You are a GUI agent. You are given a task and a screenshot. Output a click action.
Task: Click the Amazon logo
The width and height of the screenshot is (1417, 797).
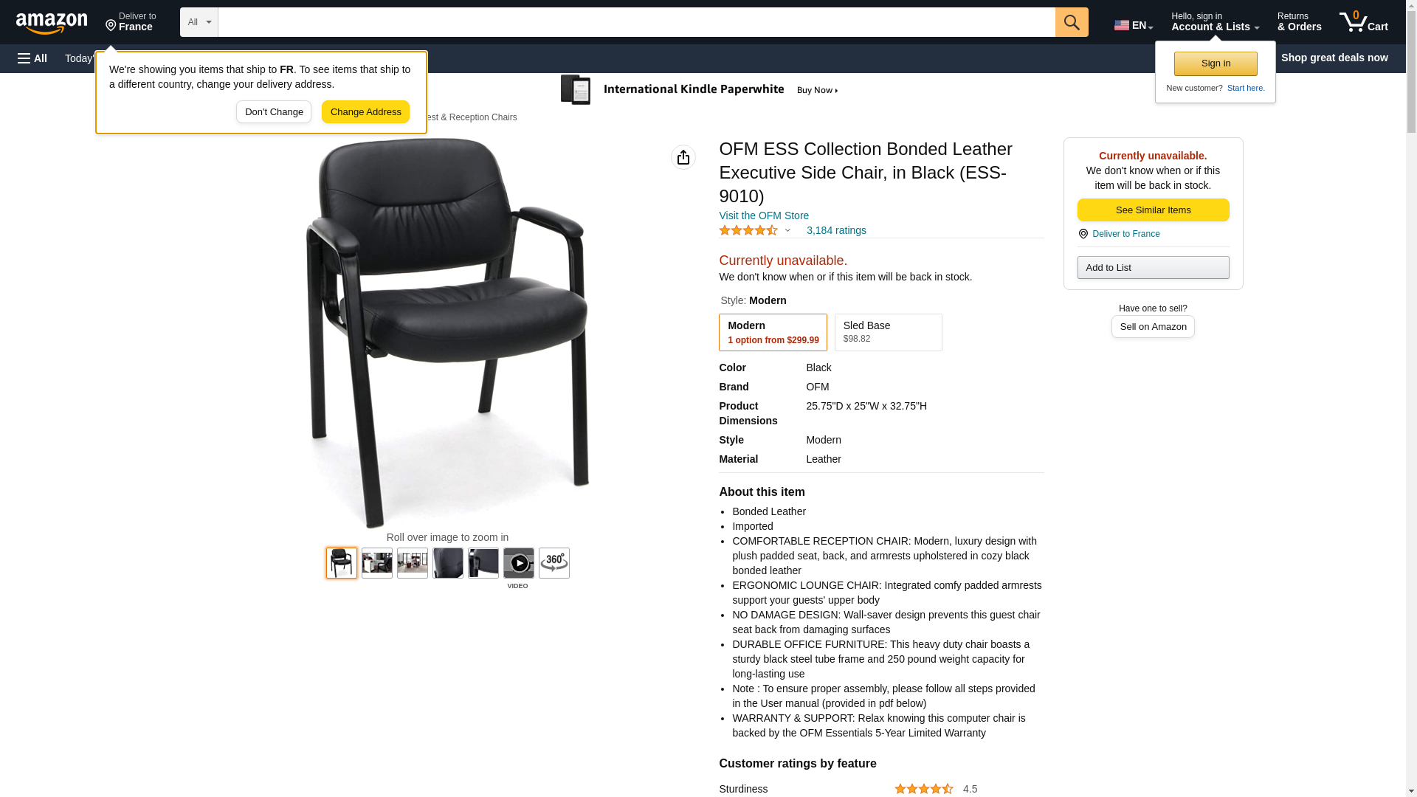52,23
